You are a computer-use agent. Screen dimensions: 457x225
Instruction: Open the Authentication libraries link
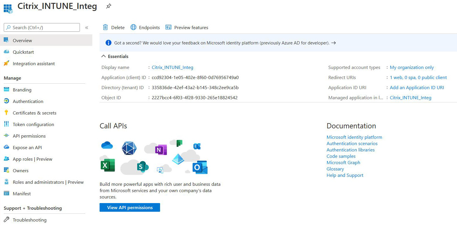click(x=350, y=150)
